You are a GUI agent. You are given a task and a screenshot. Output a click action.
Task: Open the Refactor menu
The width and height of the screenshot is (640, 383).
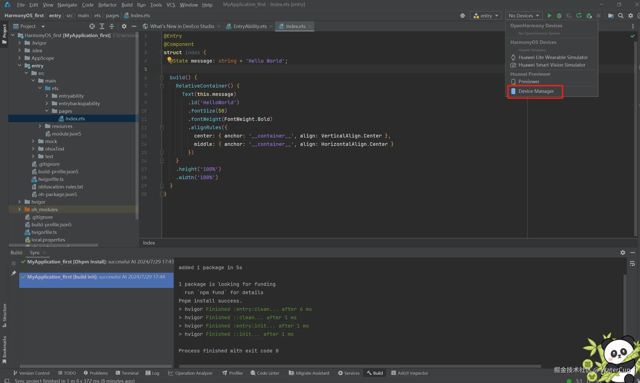click(x=107, y=5)
